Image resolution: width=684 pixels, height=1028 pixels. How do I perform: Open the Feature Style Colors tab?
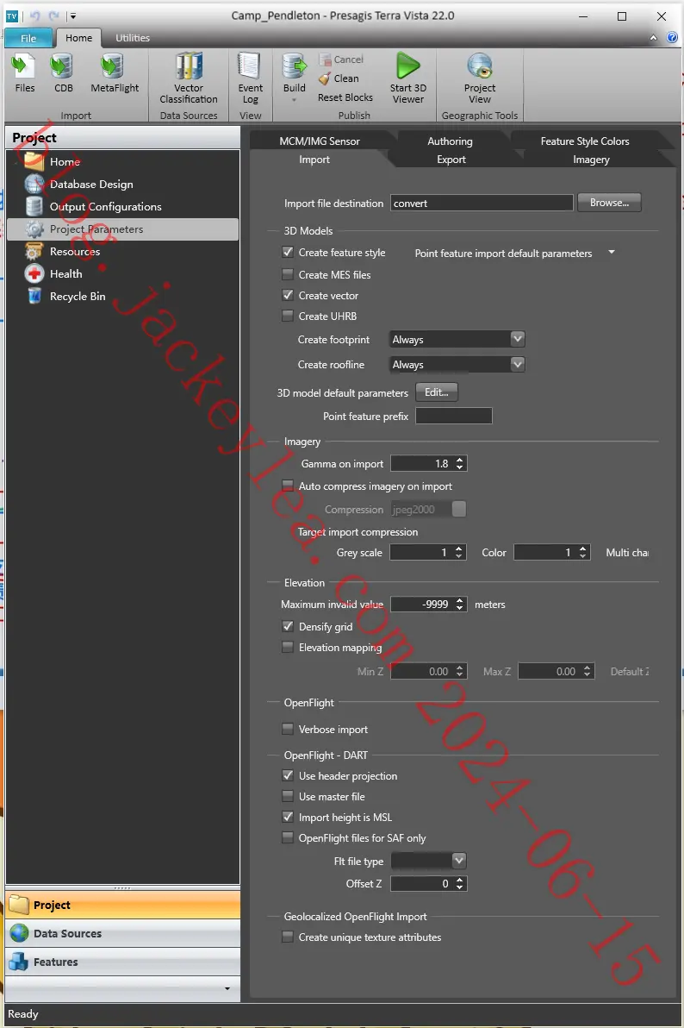click(584, 141)
